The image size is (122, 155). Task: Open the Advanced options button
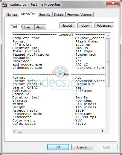(104, 25)
